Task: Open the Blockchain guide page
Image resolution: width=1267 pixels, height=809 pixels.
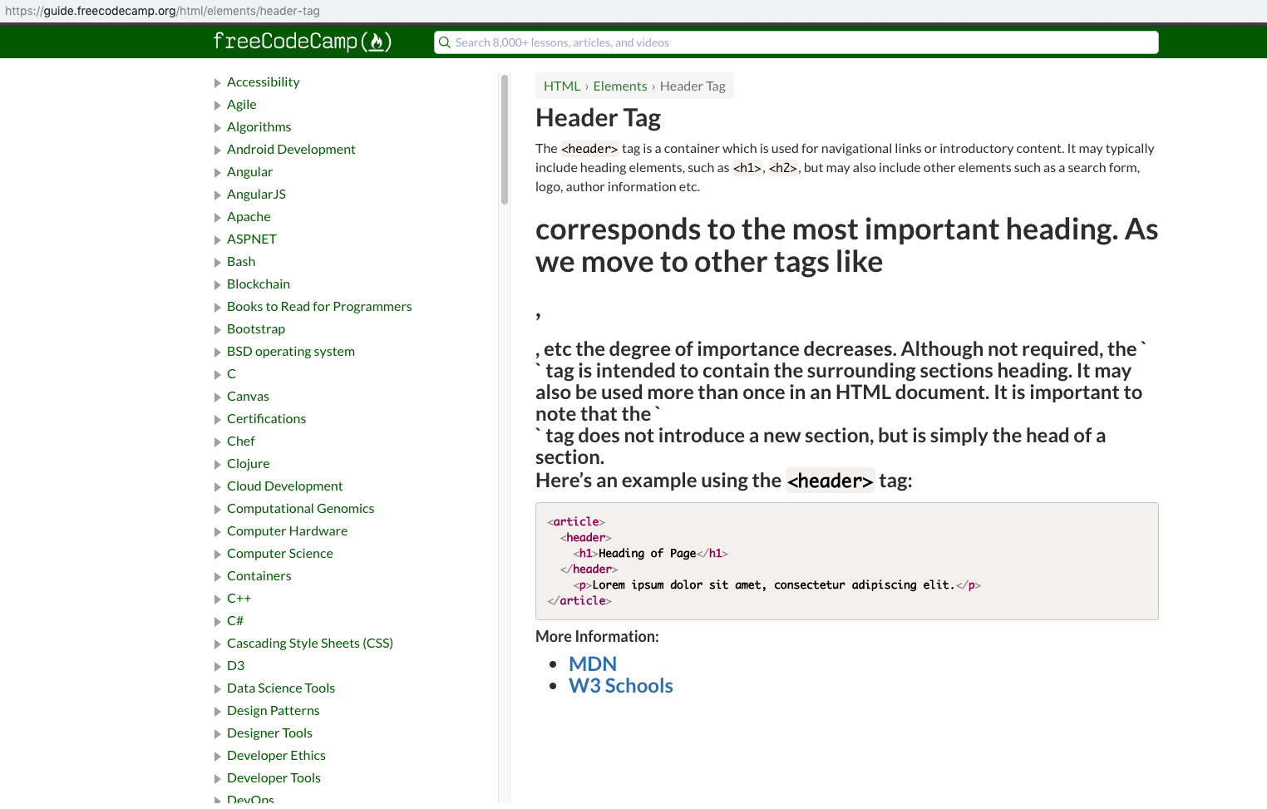Action: click(259, 284)
